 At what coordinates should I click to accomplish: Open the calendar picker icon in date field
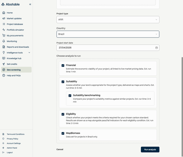click(156, 48)
